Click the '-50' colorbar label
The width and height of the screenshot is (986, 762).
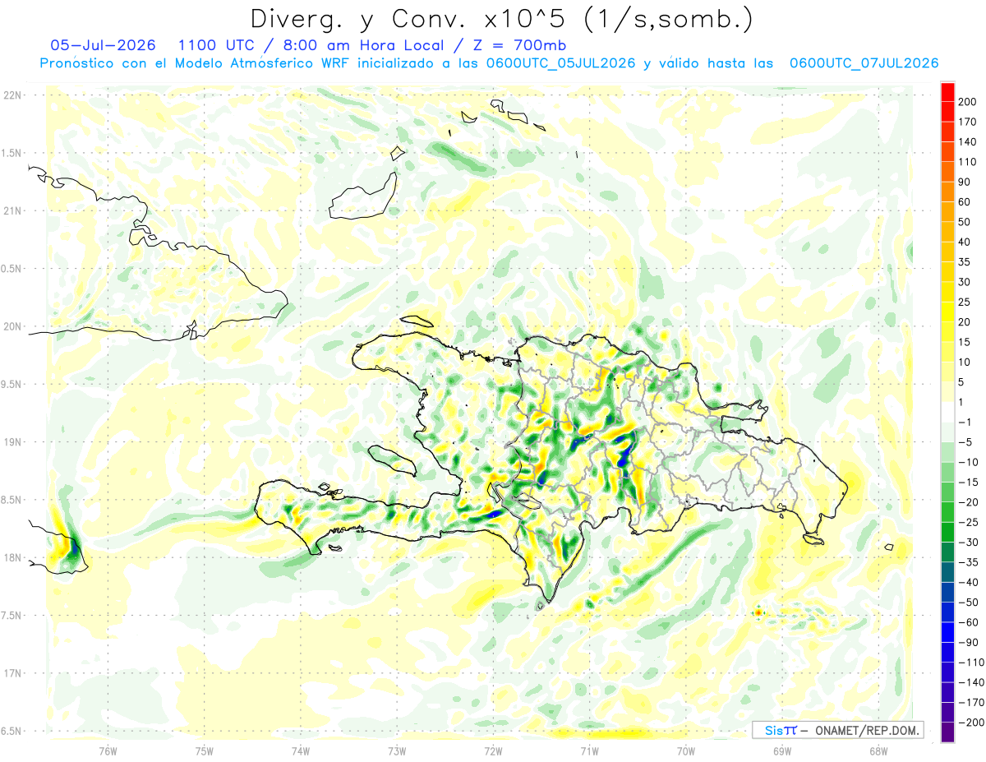pos(967,602)
